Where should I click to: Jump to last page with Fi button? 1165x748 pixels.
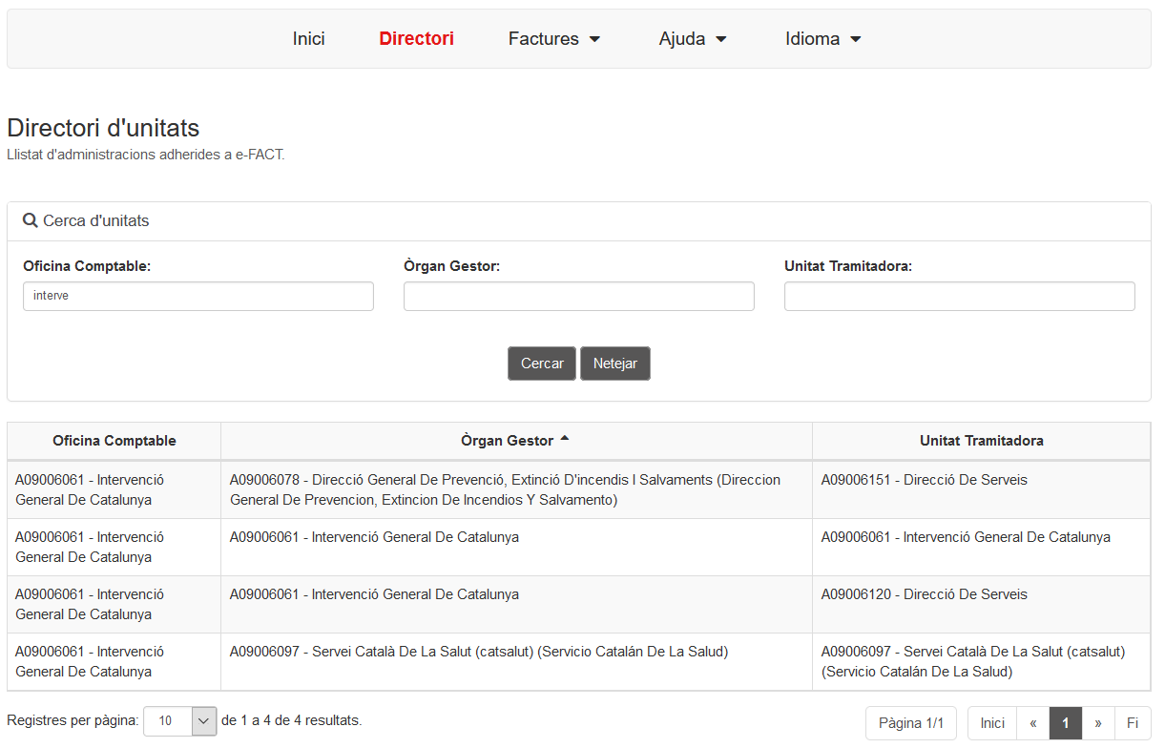coord(1133,723)
